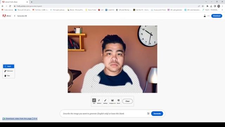
Task: Clear the current selection mask
Action: (x=127, y=101)
